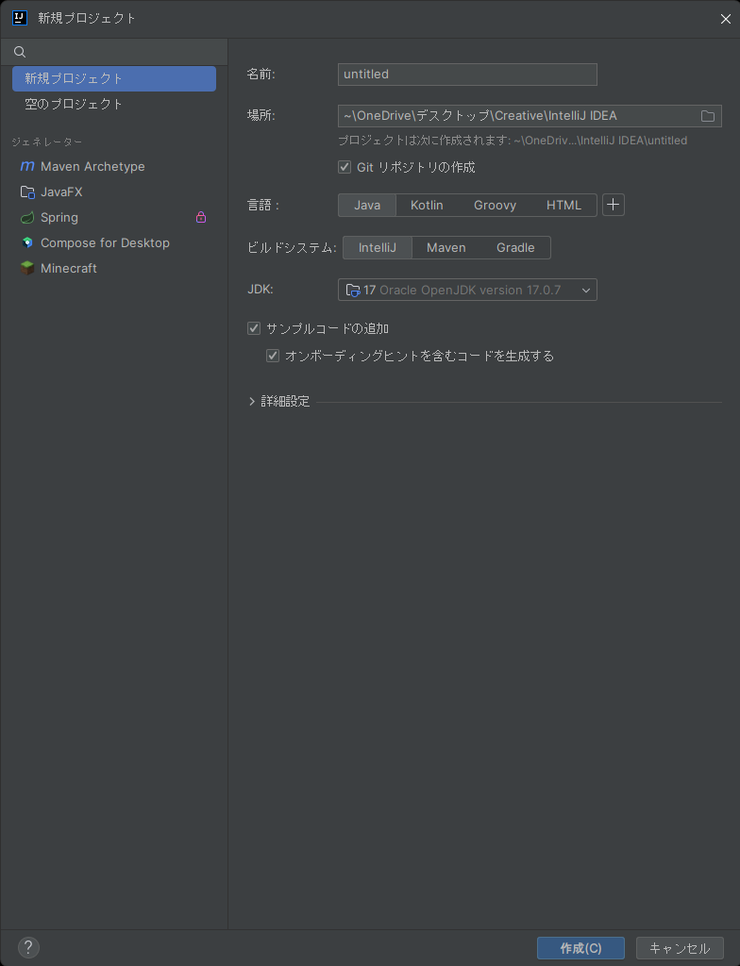The width and height of the screenshot is (740, 966).
Task: Click the Spring leaf icon
Action: tap(27, 218)
